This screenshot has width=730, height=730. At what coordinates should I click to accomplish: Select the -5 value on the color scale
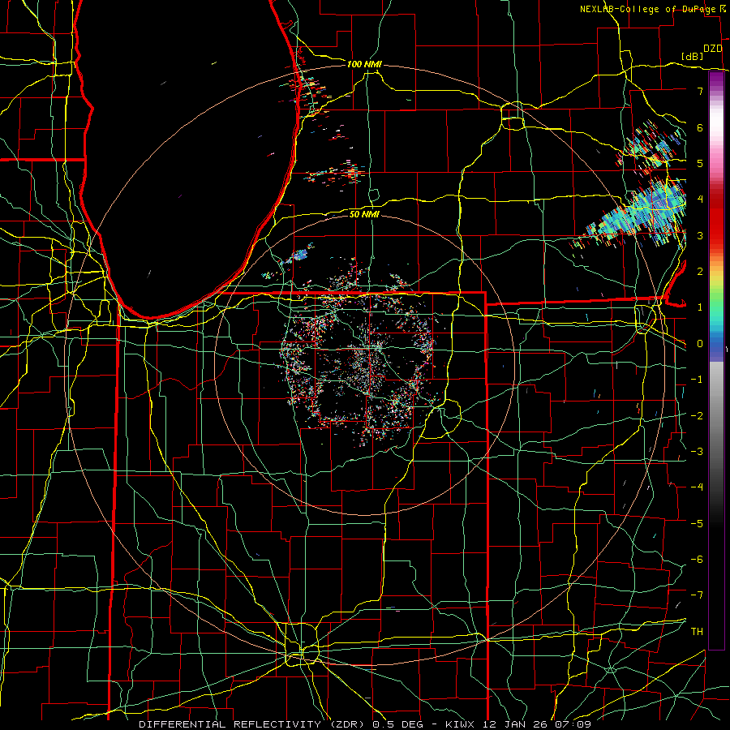pos(697,524)
